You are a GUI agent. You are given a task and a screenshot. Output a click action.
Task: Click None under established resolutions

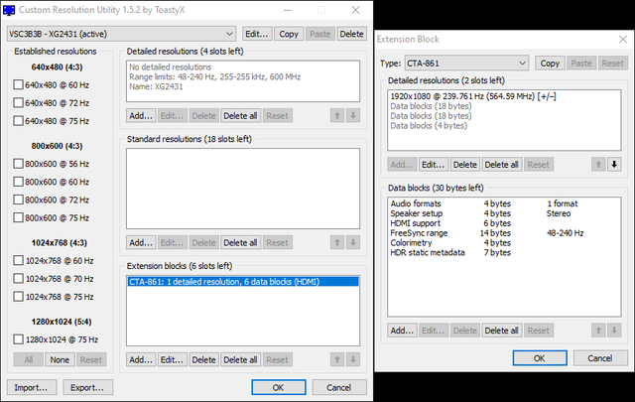(60, 360)
